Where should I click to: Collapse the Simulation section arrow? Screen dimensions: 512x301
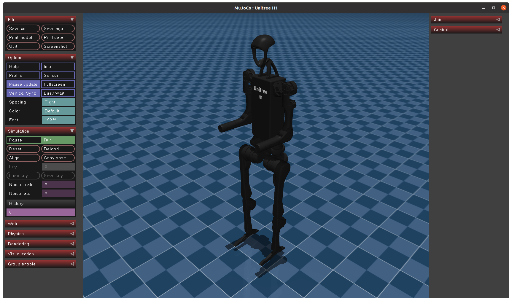pyautogui.click(x=72, y=131)
